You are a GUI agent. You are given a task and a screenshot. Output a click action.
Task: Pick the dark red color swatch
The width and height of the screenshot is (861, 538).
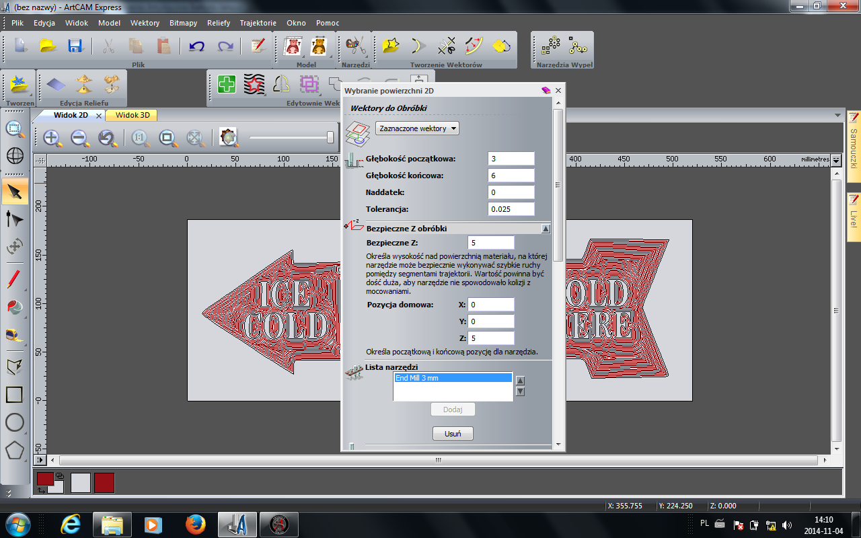(104, 482)
